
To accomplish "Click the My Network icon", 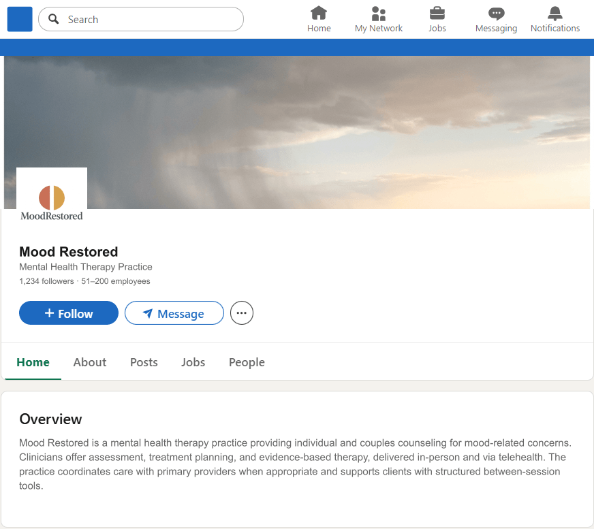I will click(378, 13).
